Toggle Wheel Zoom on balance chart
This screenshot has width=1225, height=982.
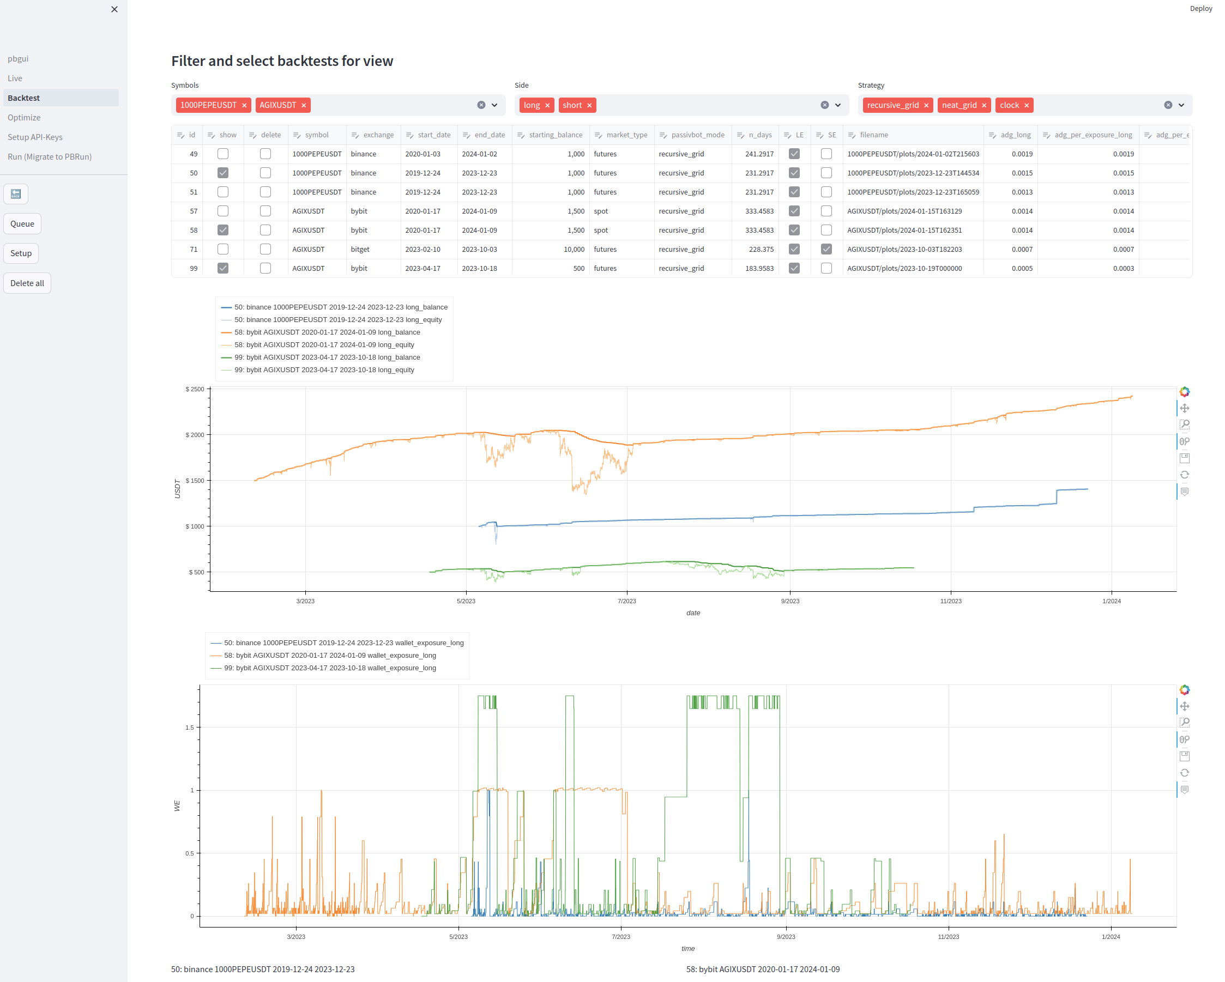[1184, 441]
